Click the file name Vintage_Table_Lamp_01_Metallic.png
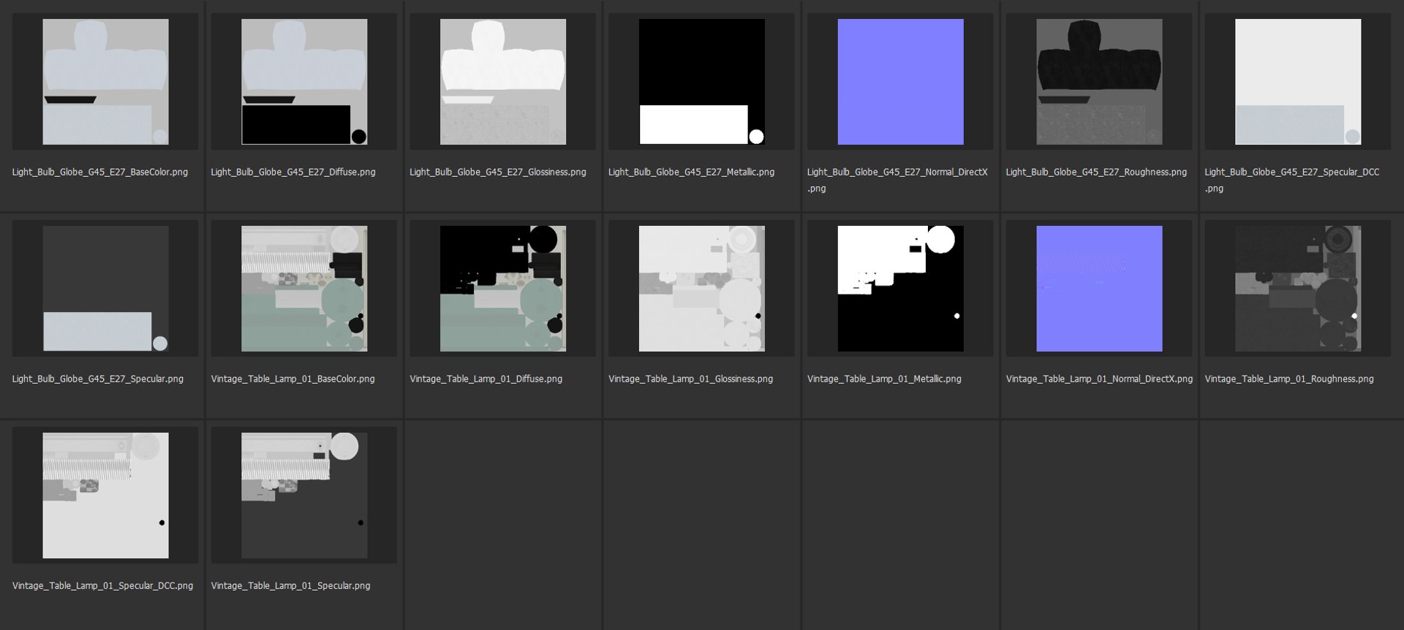This screenshot has height=630, width=1404. [x=884, y=379]
